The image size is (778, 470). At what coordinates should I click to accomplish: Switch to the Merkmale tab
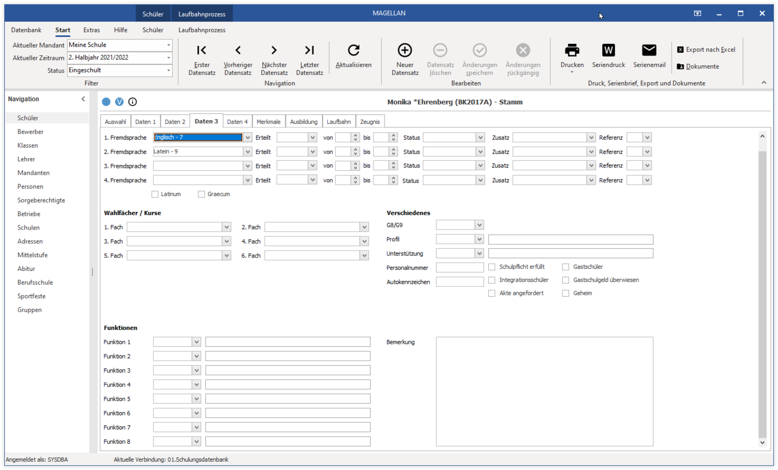click(268, 122)
